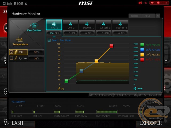Open the About tab

tap(135, 16)
